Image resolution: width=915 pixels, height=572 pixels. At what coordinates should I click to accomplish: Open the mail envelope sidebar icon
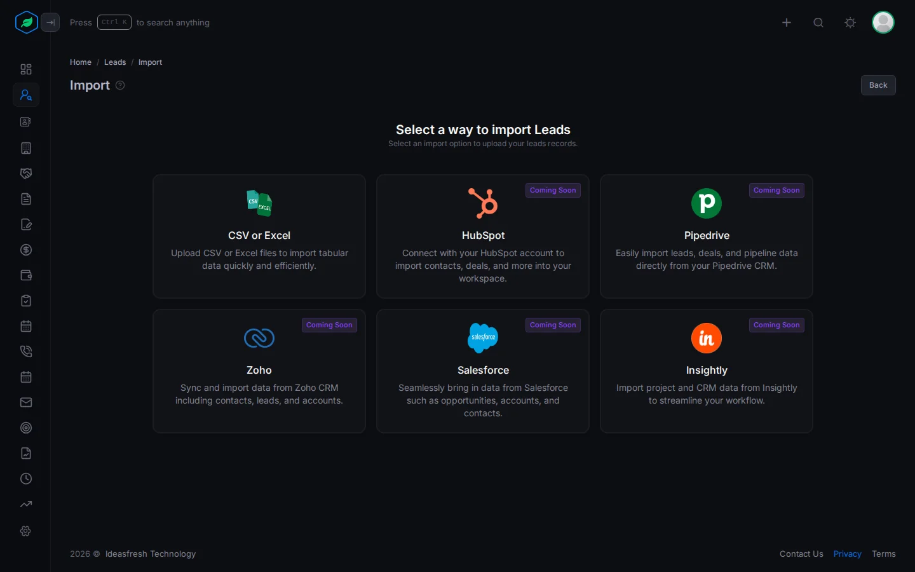[26, 402]
